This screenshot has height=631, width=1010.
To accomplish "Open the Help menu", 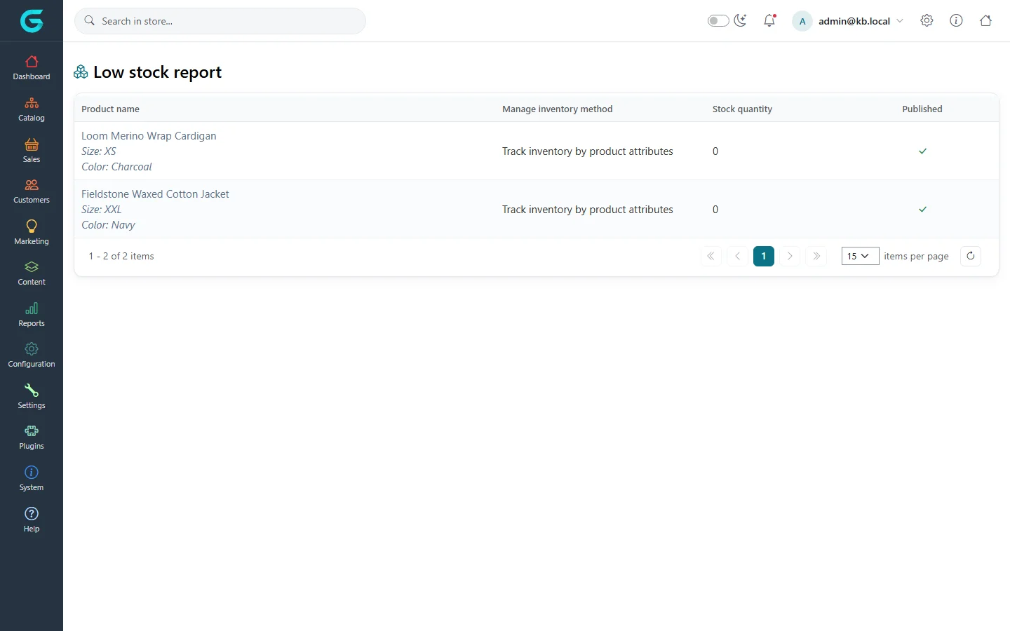I will point(32,520).
